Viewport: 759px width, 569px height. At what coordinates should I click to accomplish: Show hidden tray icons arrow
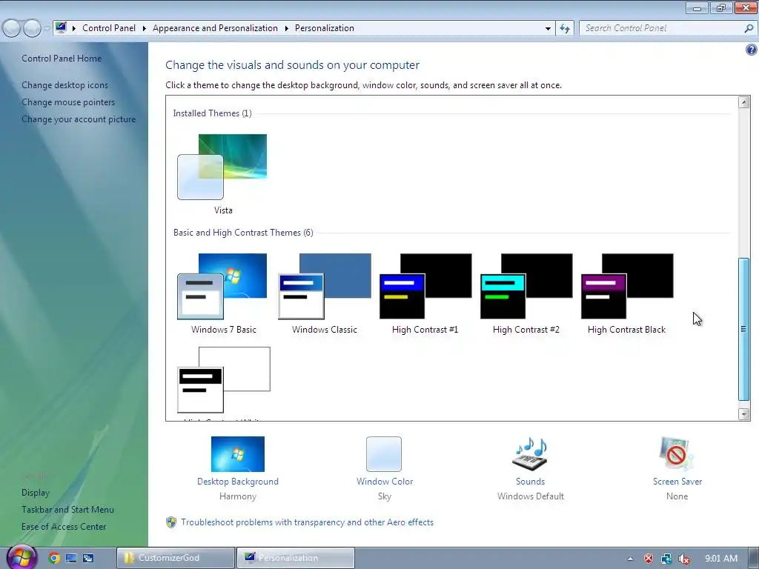pos(630,559)
